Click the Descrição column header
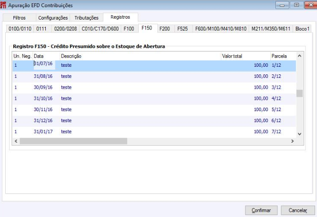 141,56
